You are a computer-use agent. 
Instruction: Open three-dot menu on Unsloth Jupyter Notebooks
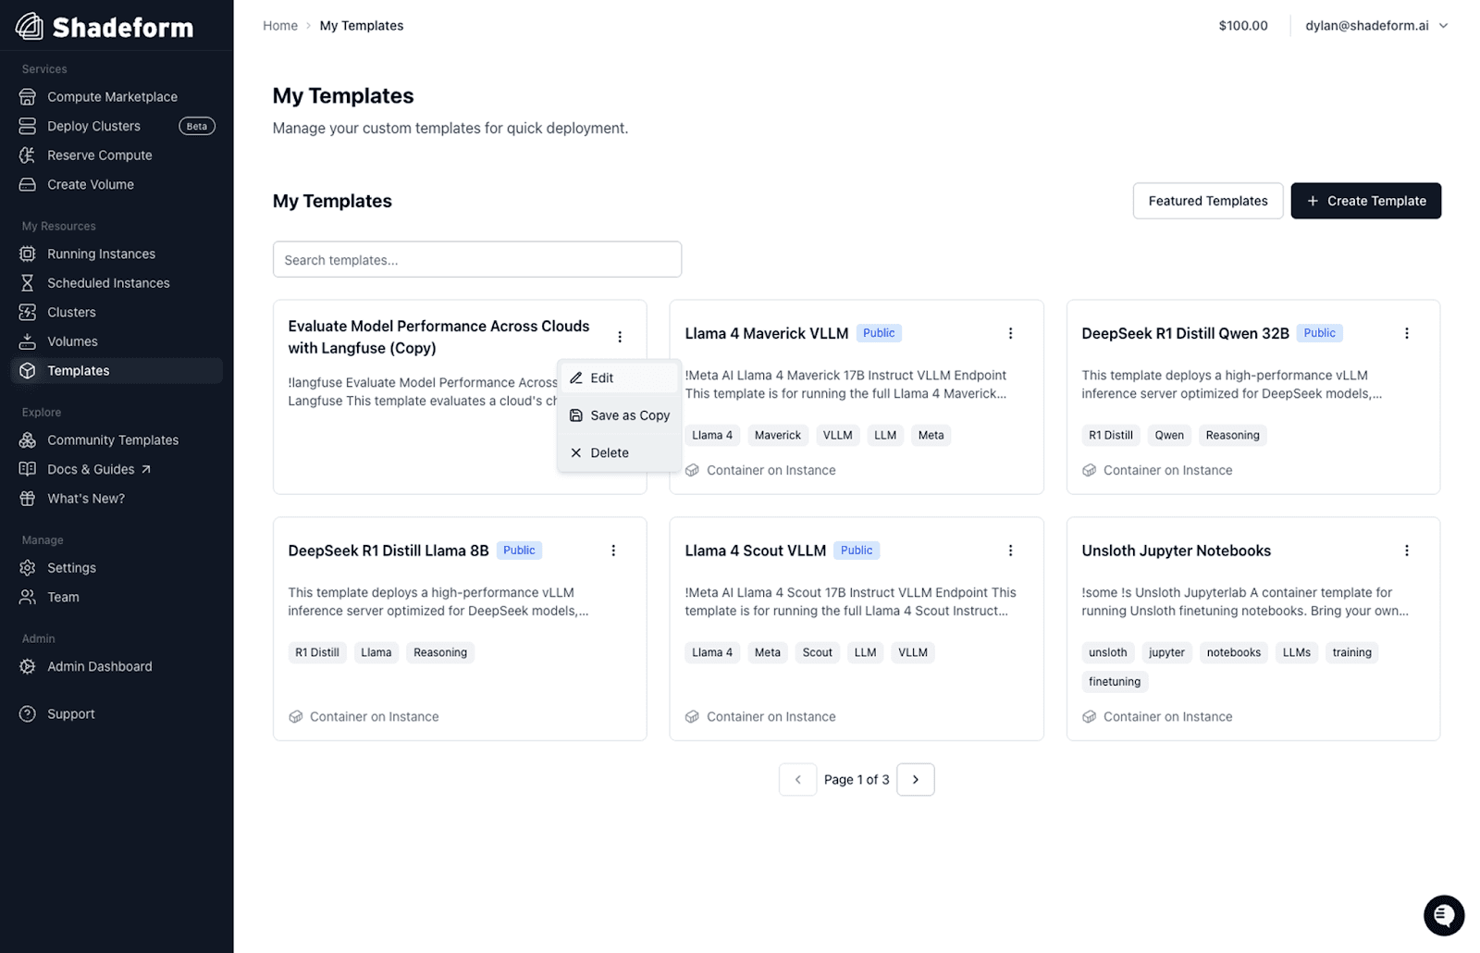(x=1407, y=551)
